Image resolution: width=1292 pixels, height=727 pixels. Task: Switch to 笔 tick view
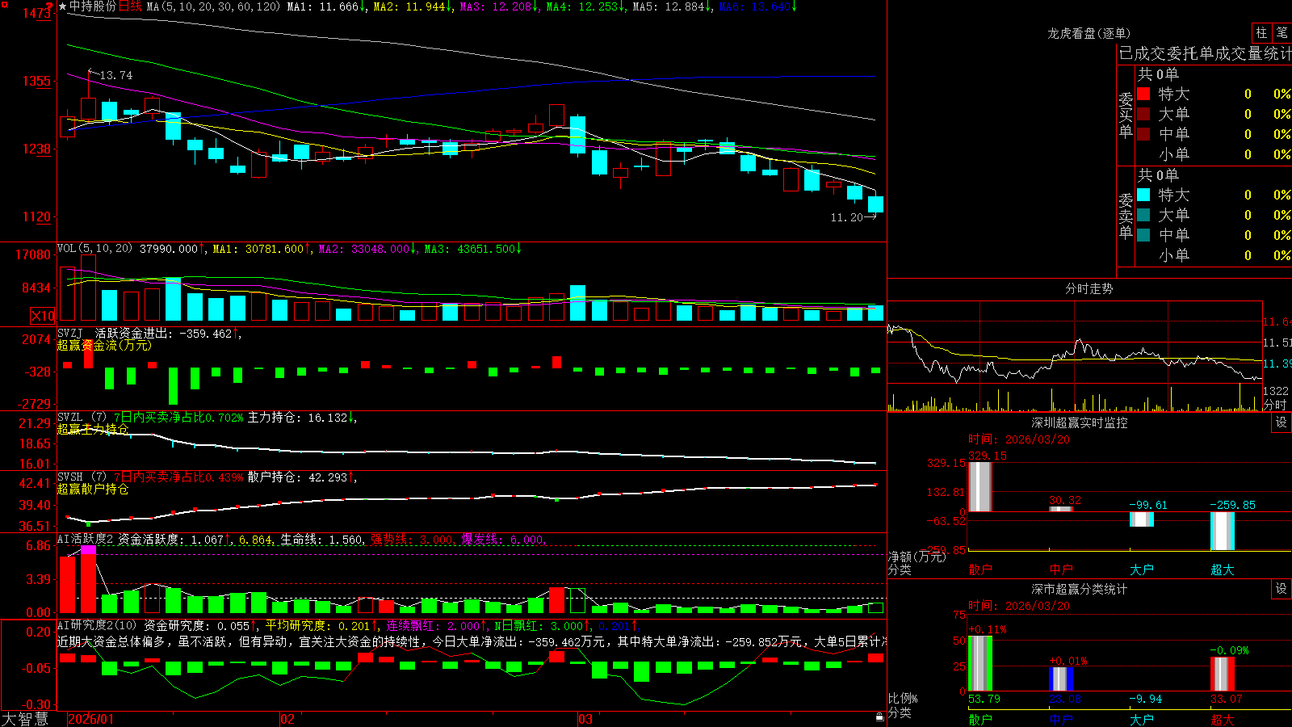click(1282, 32)
